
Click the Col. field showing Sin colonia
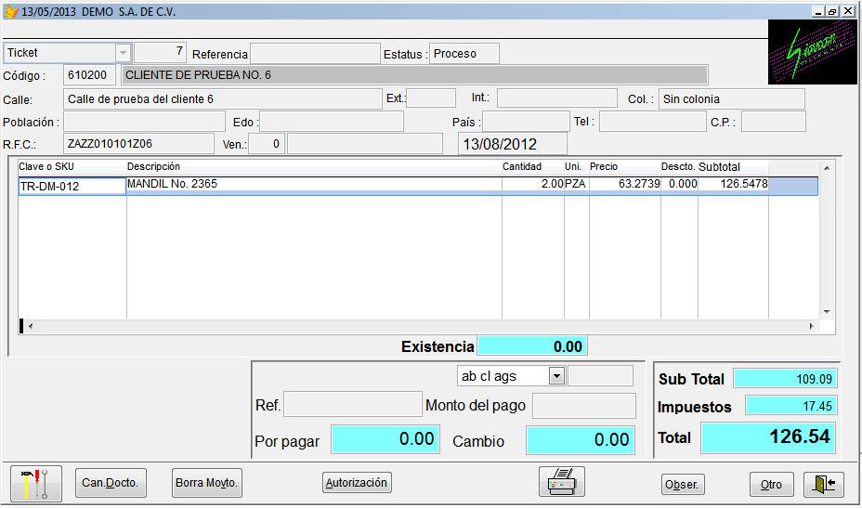click(x=732, y=99)
